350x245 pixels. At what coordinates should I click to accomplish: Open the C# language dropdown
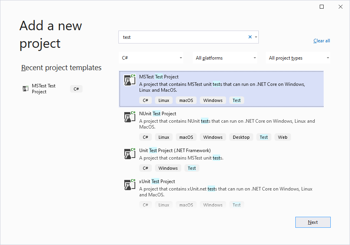pyautogui.click(x=151, y=58)
